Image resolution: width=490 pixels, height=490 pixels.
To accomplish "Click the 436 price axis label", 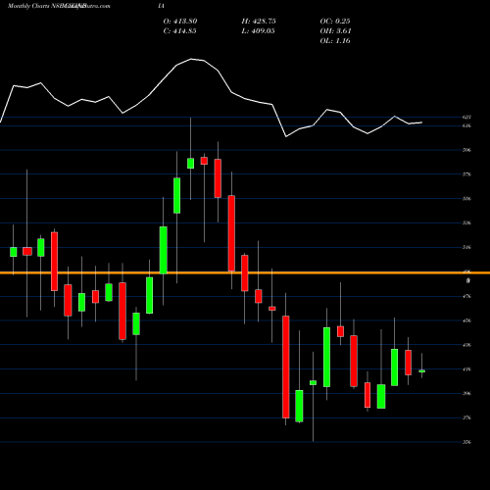I will point(466,345).
